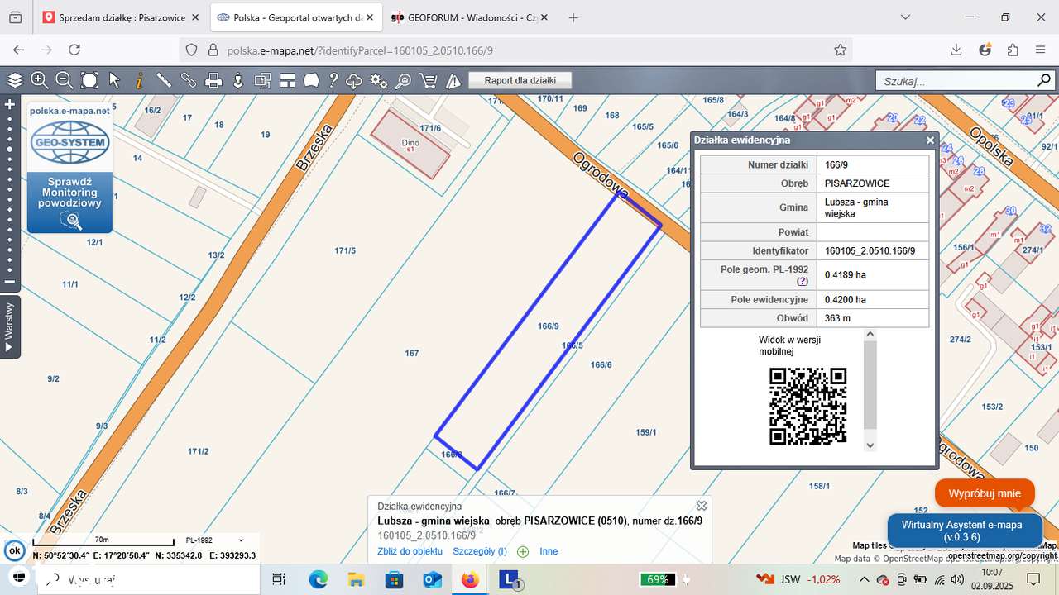
Task: Open the question mark help icon
Action: click(333, 80)
